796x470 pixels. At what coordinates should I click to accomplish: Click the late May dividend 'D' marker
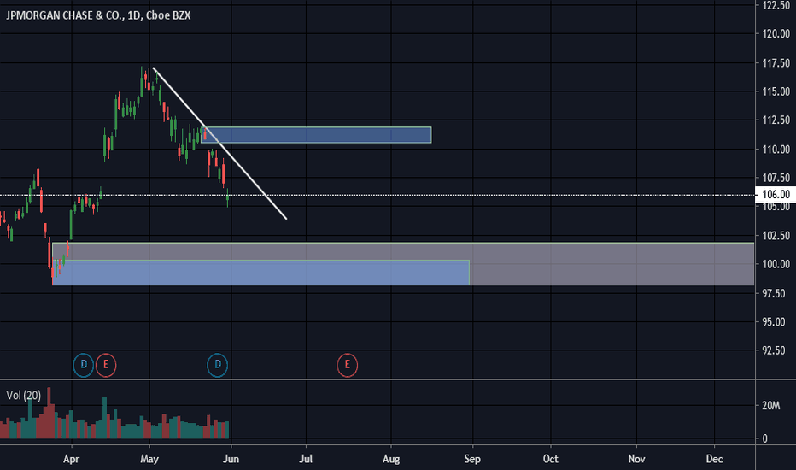[217, 365]
